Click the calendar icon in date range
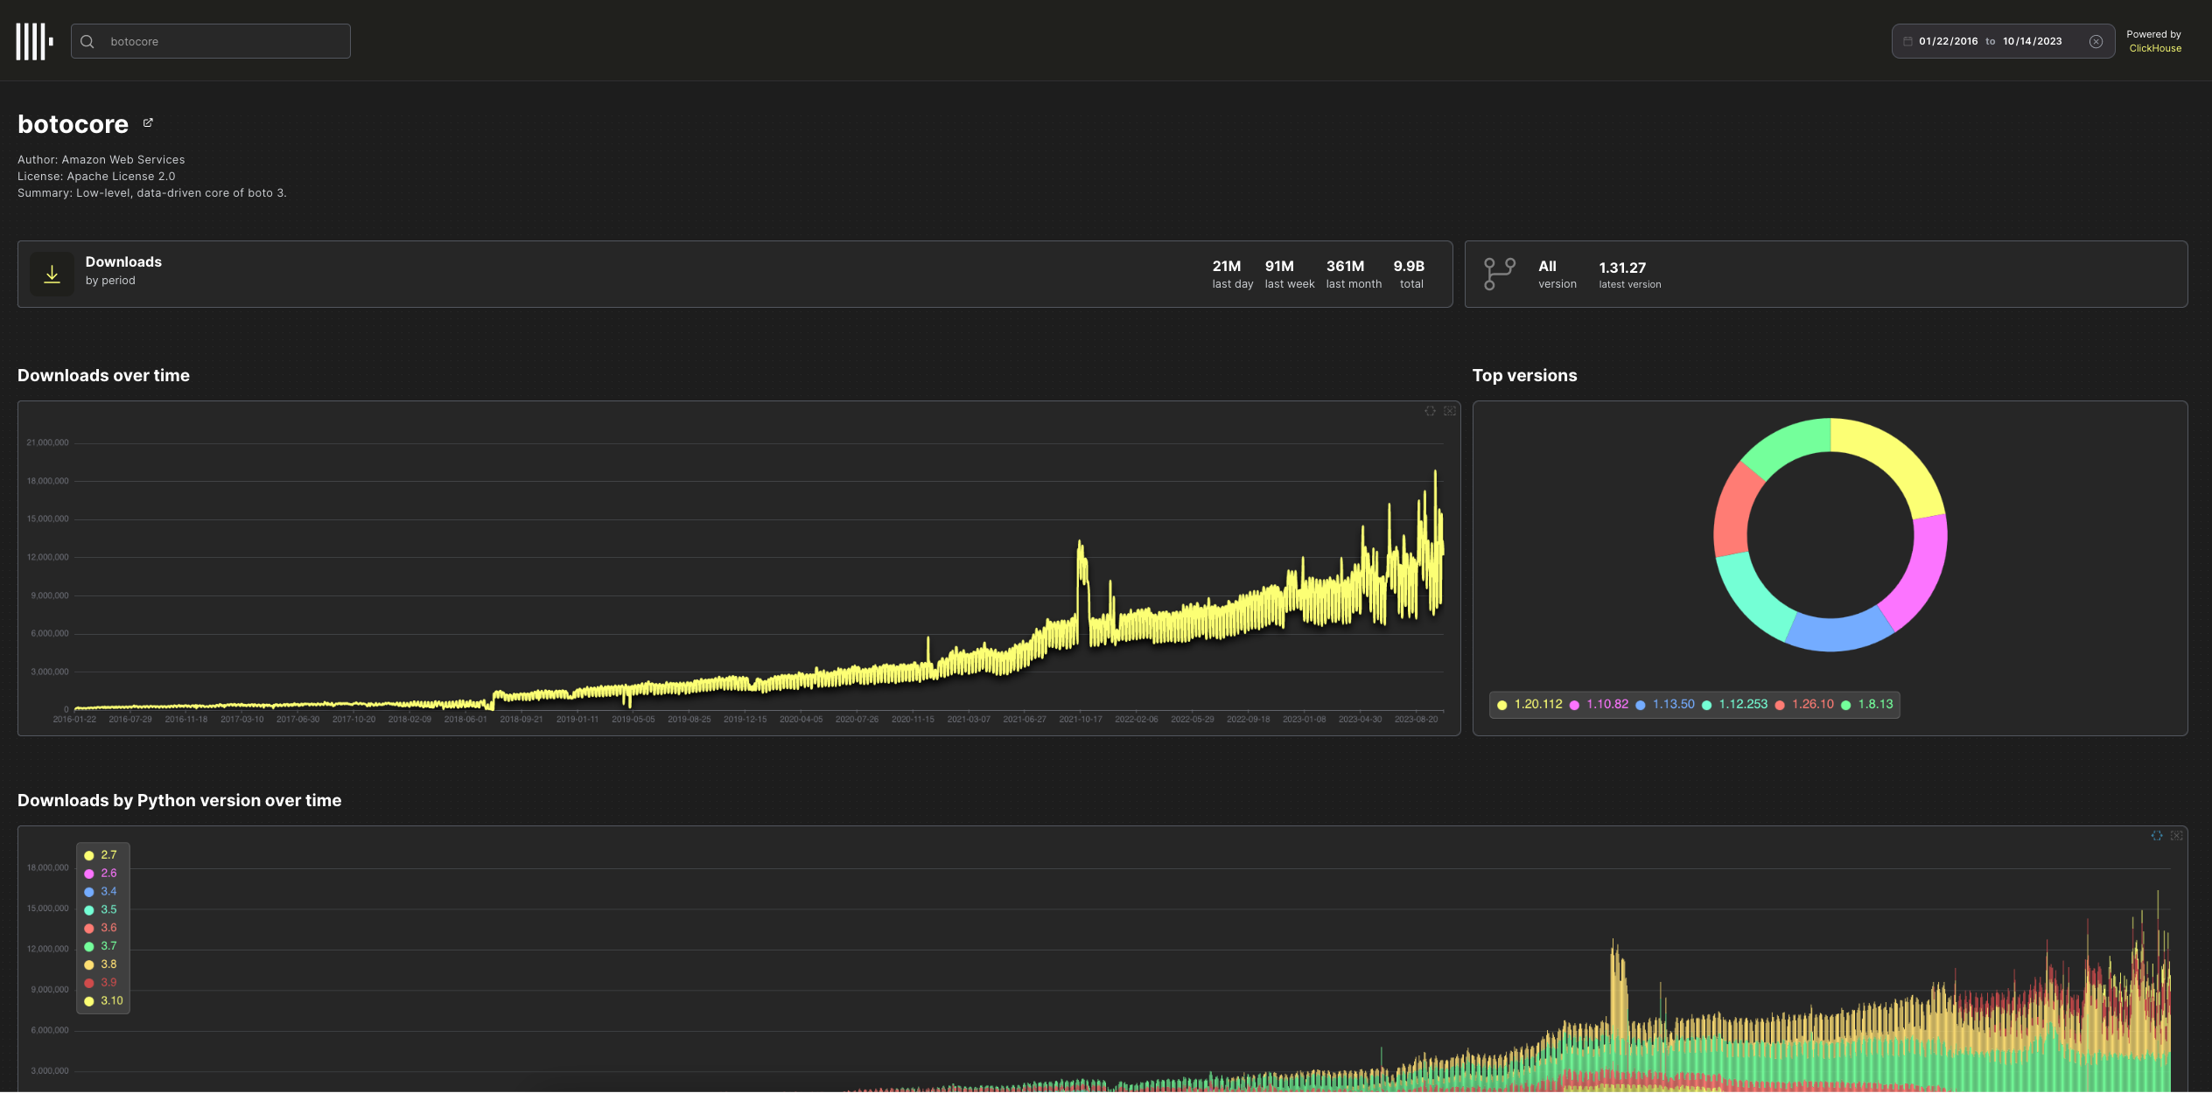Screen dimensions: 2212x1093 (1907, 41)
